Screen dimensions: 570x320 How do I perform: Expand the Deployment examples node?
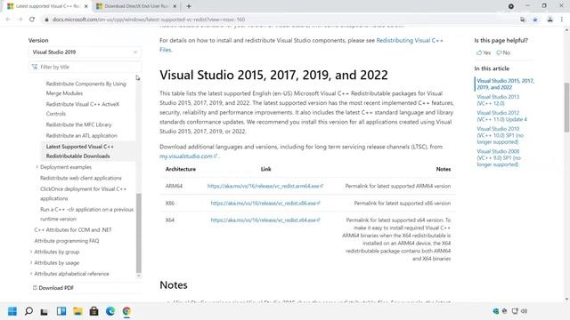tap(37, 167)
